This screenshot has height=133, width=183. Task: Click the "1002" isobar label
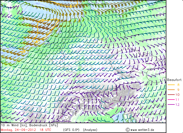coord(141,59)
